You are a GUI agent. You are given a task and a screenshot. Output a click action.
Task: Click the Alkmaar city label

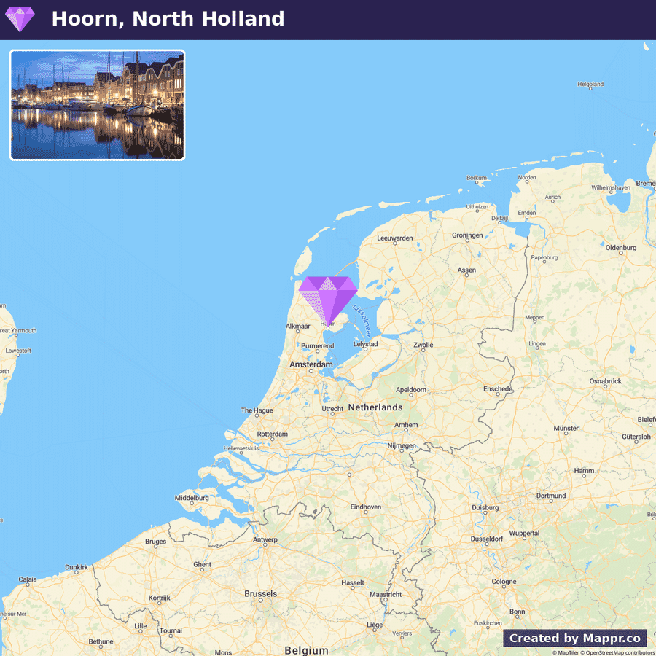[x=298, y=327]
